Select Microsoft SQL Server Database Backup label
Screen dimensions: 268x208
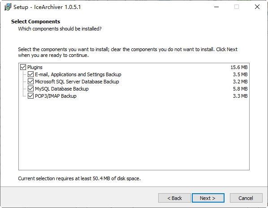pyautogui.click(x=77, y=82)
